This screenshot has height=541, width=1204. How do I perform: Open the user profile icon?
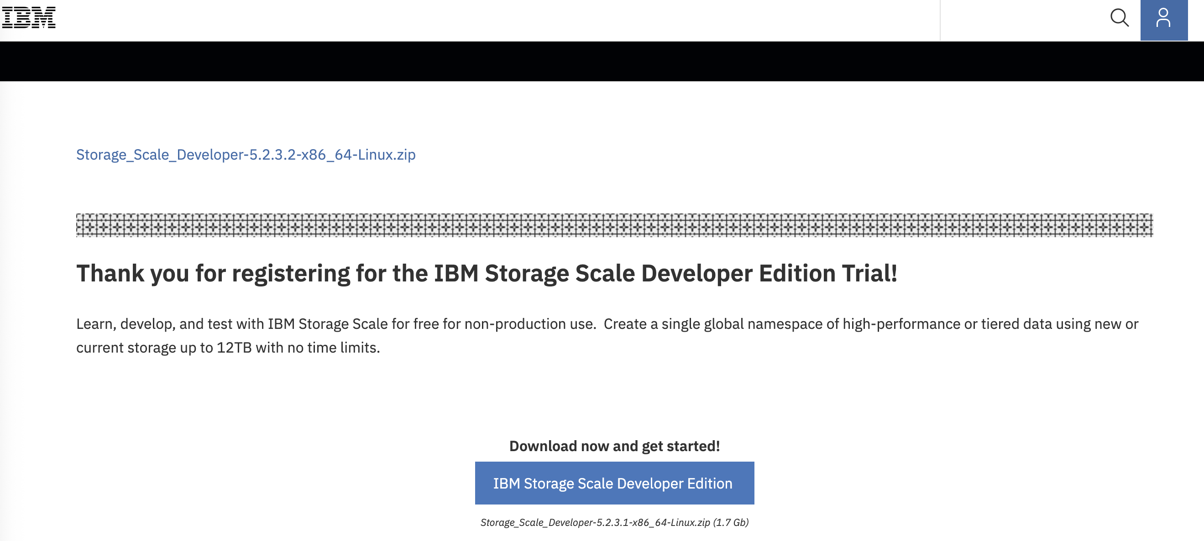pos(1163,20)
